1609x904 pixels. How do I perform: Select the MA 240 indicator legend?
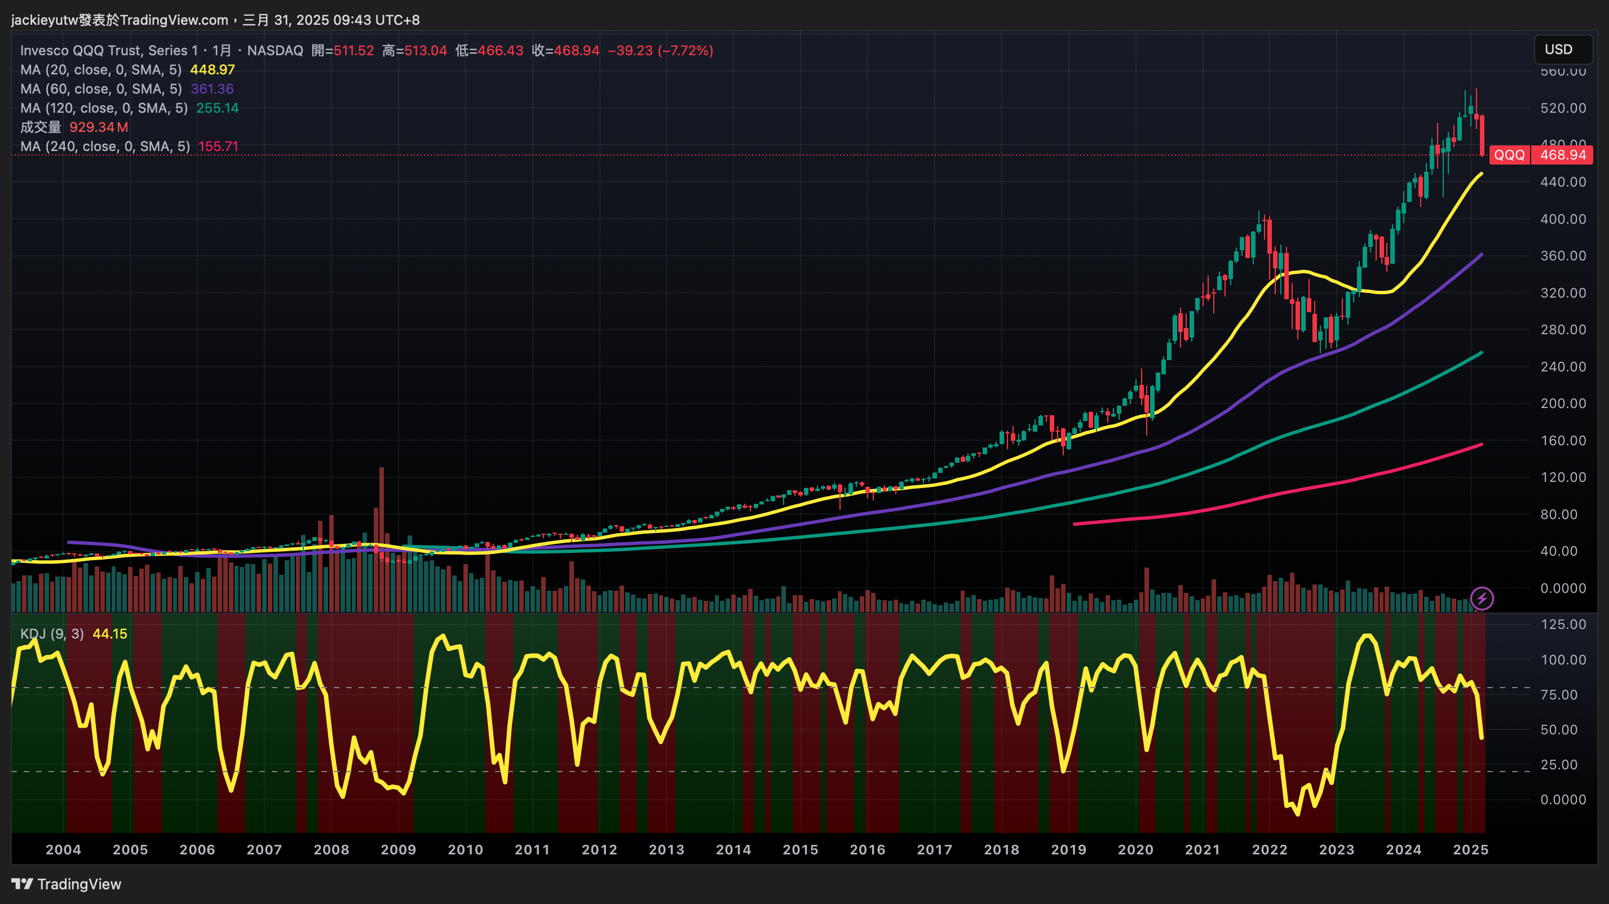105,147
